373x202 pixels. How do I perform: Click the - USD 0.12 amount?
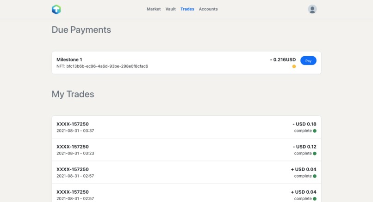point(305,147)
